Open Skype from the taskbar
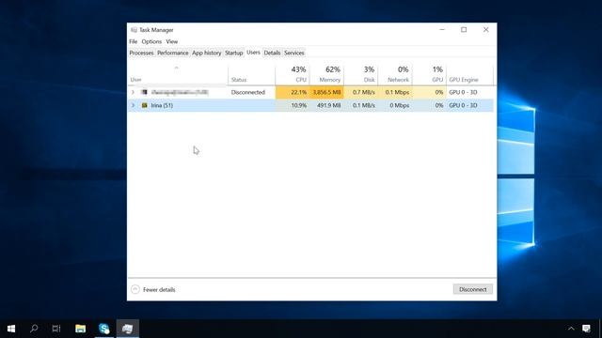 [104, 329]
